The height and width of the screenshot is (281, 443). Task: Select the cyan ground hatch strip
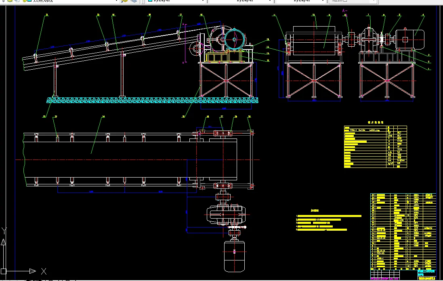point(152,100)
